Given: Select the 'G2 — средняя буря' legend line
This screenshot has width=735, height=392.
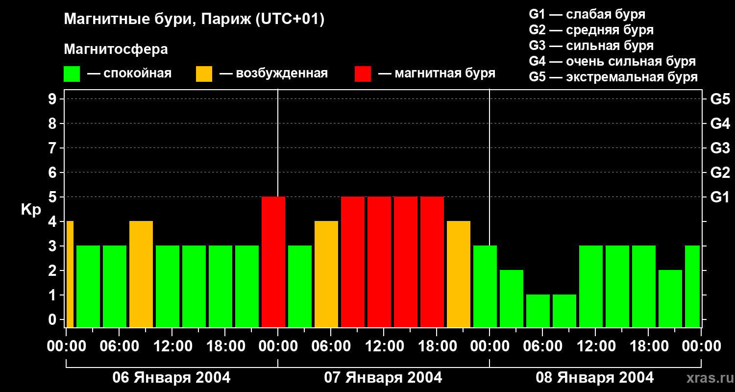Looking at the screenshot, I should [x=591, y=30].
